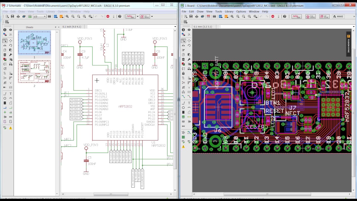357x201 pixels.
Task: Open the Tools menu in Board window
Action: pos(218,11)
